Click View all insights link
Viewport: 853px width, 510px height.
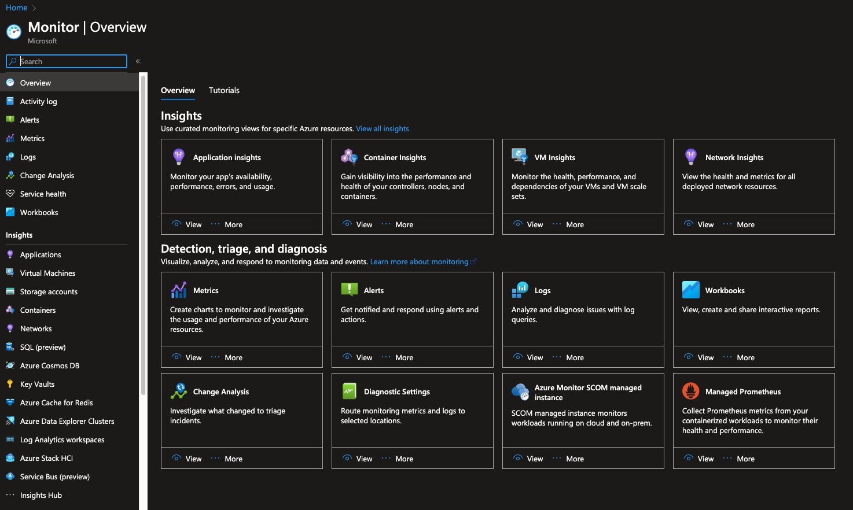click(383, 128)
